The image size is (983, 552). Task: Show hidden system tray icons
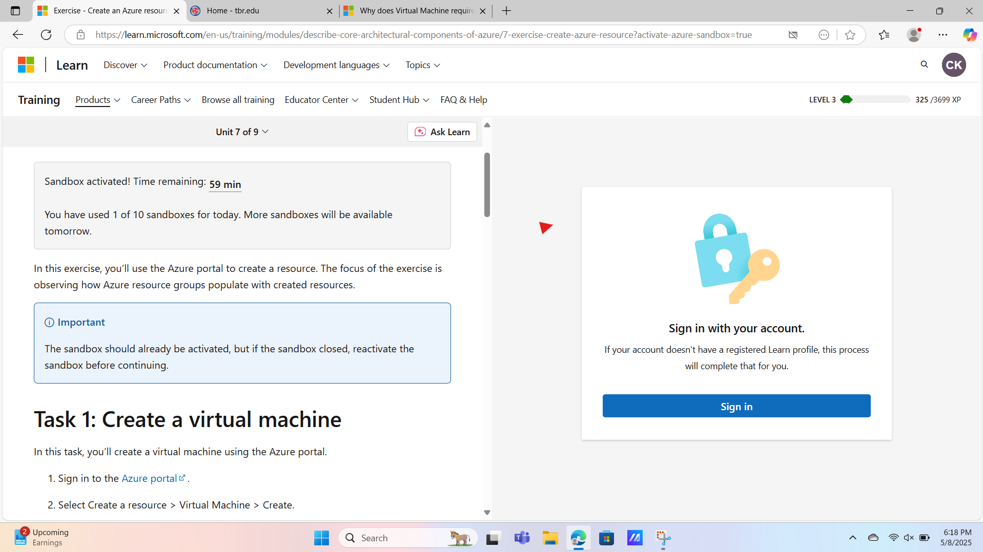click(853, 538)
